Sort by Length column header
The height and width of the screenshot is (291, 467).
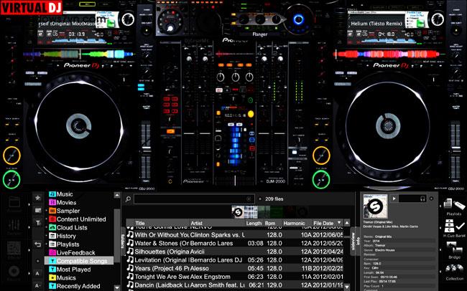(x=254, y=223)
